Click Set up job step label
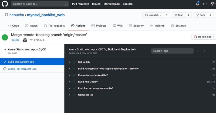Image resolution: width=216 pixels, height=113 pixels. point(84,62)
